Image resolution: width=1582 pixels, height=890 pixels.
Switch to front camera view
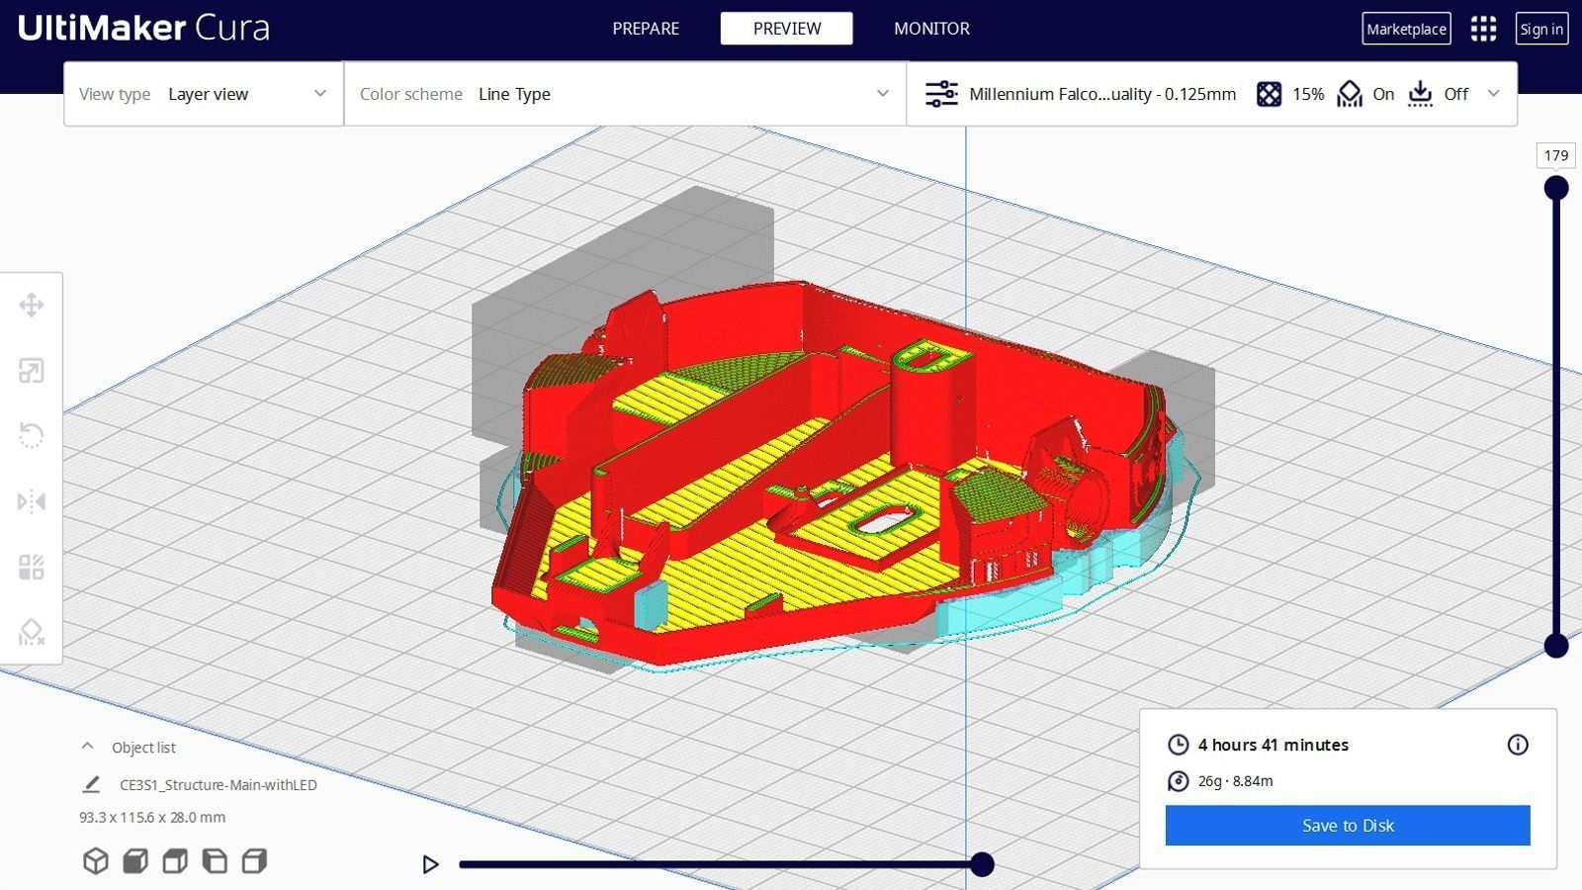point(135,861)
